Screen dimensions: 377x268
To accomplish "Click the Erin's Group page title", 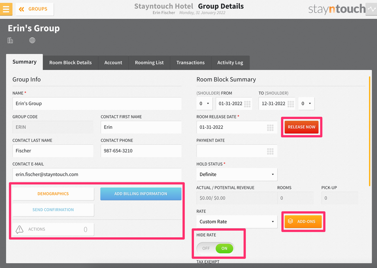I will (x=34, y=28).
